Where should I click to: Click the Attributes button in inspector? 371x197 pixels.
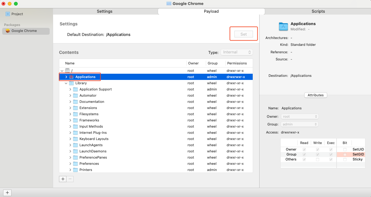click(315, 95)
